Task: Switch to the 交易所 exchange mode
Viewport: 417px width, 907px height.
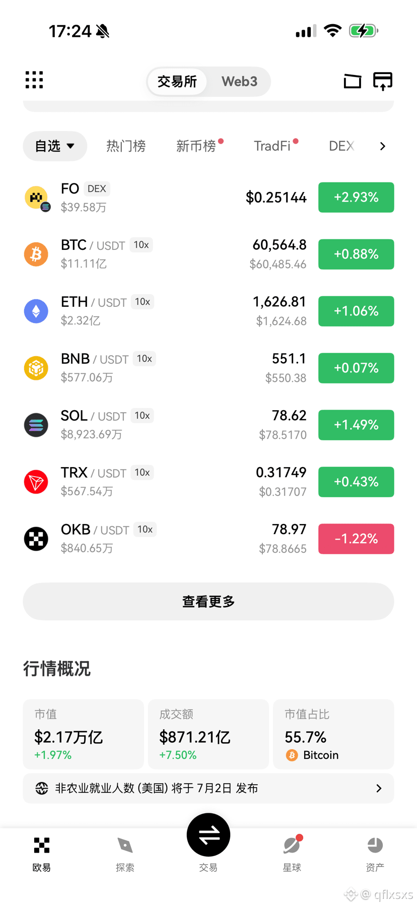Action: pyautogui.click(x=177, y=82)
